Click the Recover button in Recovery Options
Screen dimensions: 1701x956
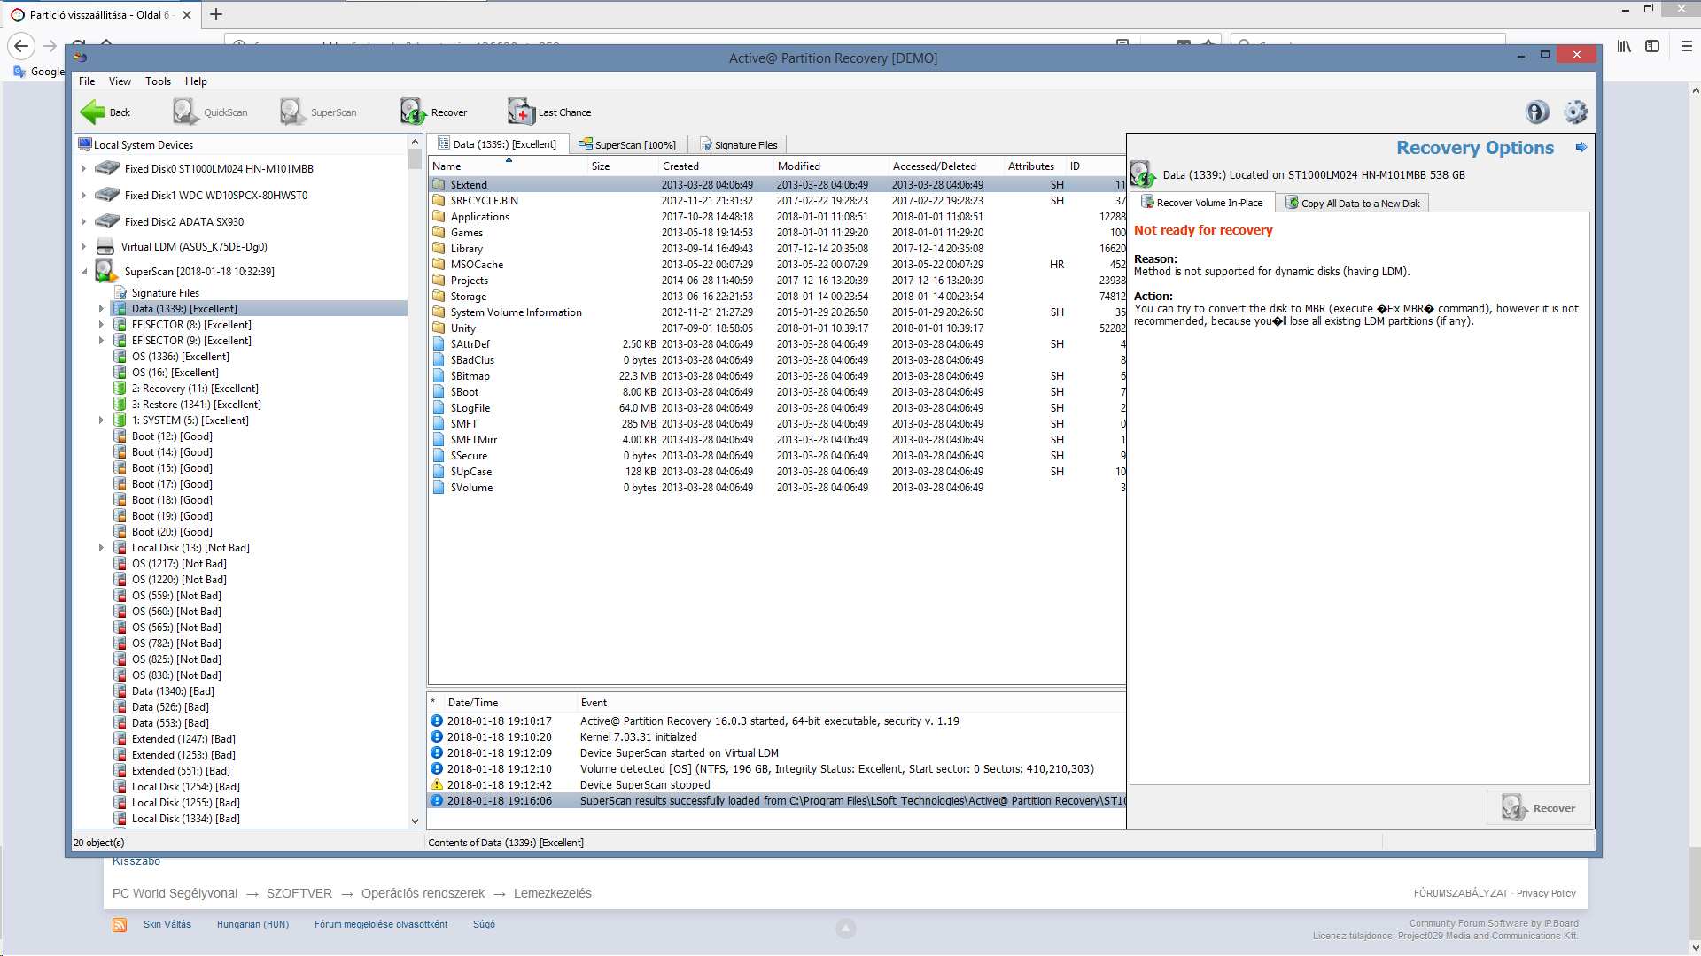1539,808
